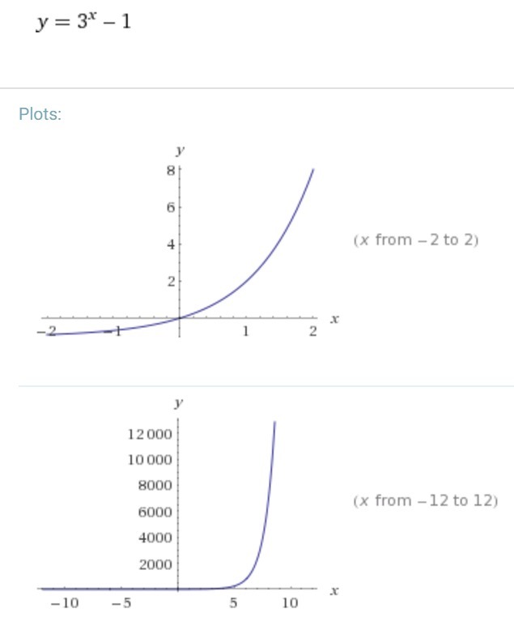The height and width of the screenshot is (629, 514).
Task: Click the (x from −2 to 2) label
Action: [x=416, y=240]
